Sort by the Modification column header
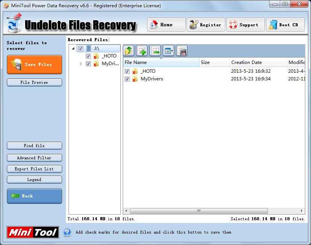 coord(296,62)
